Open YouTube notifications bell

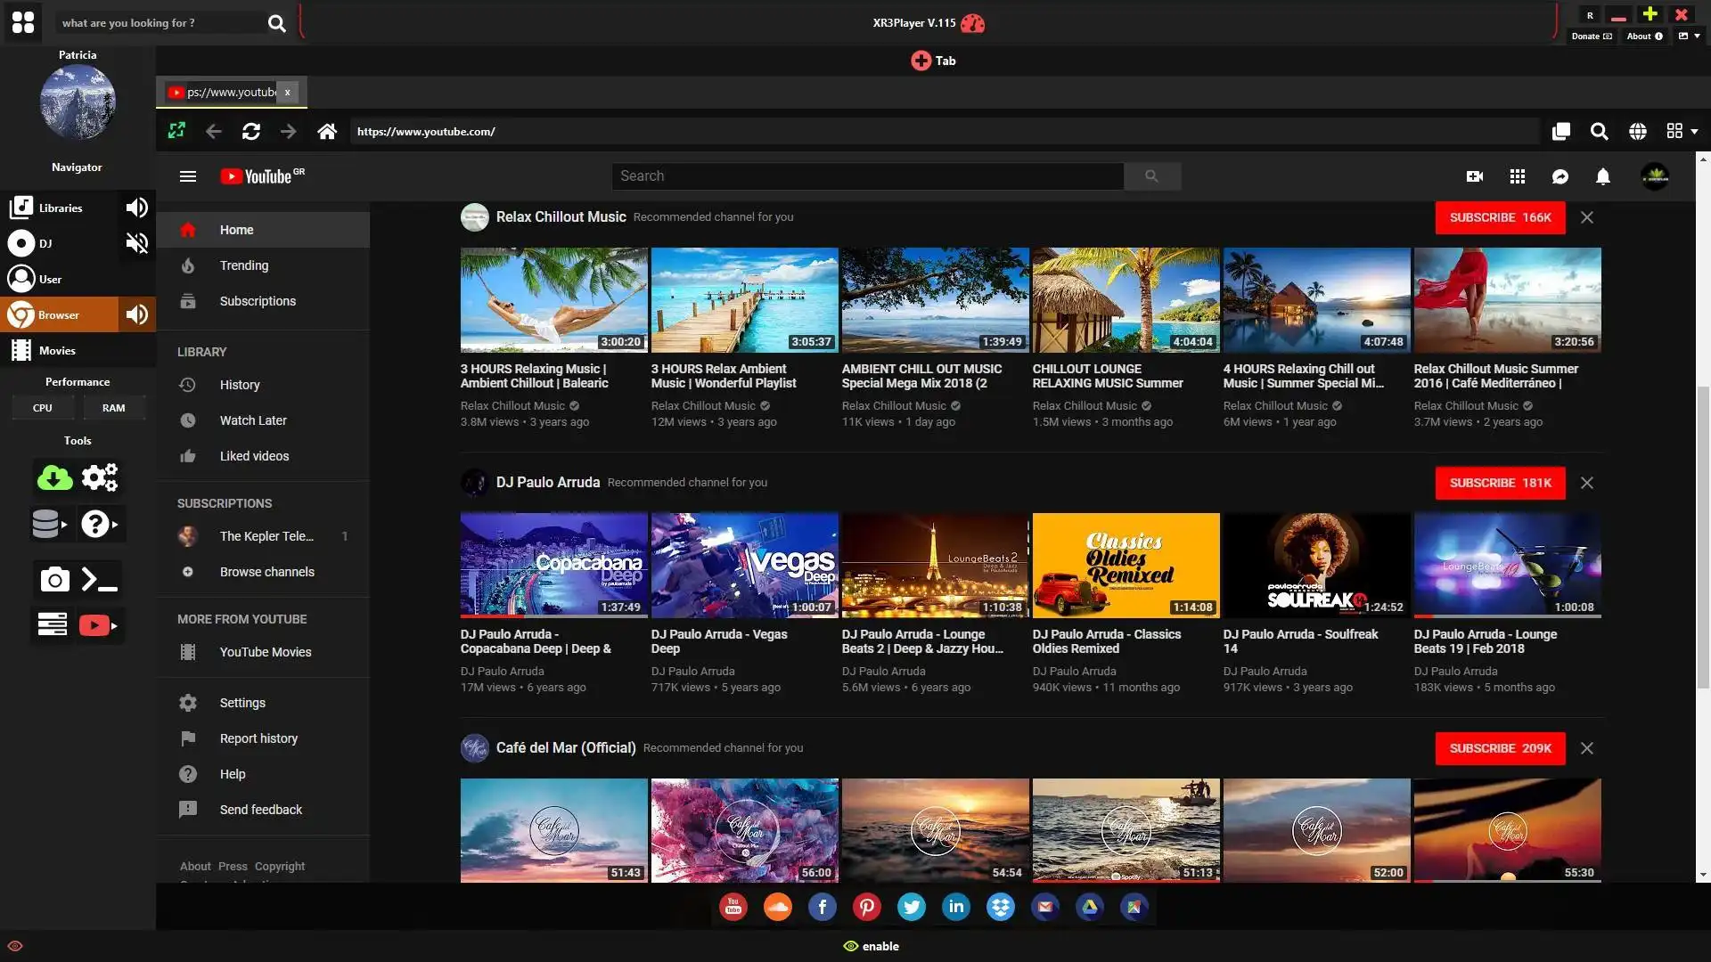[x=1603, y=176]
